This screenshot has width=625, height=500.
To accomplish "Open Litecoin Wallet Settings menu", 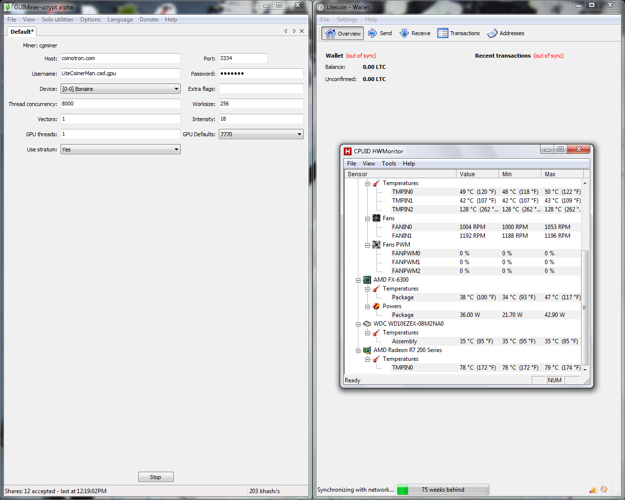I will click(x=347, y=20).
